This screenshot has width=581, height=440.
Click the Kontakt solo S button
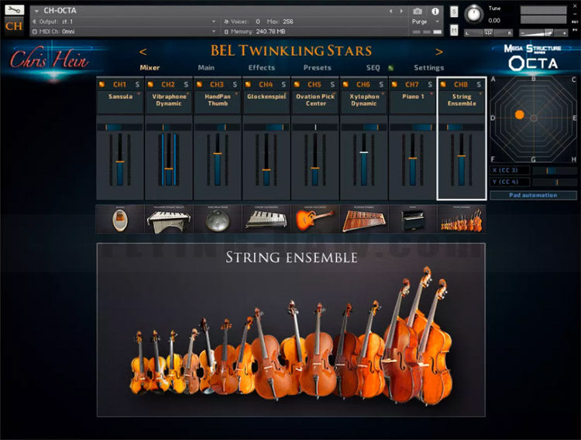tap(454, 12)
